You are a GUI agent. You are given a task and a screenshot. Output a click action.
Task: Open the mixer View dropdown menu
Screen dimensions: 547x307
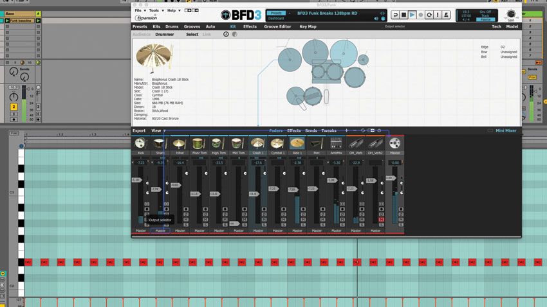point(157,130)
